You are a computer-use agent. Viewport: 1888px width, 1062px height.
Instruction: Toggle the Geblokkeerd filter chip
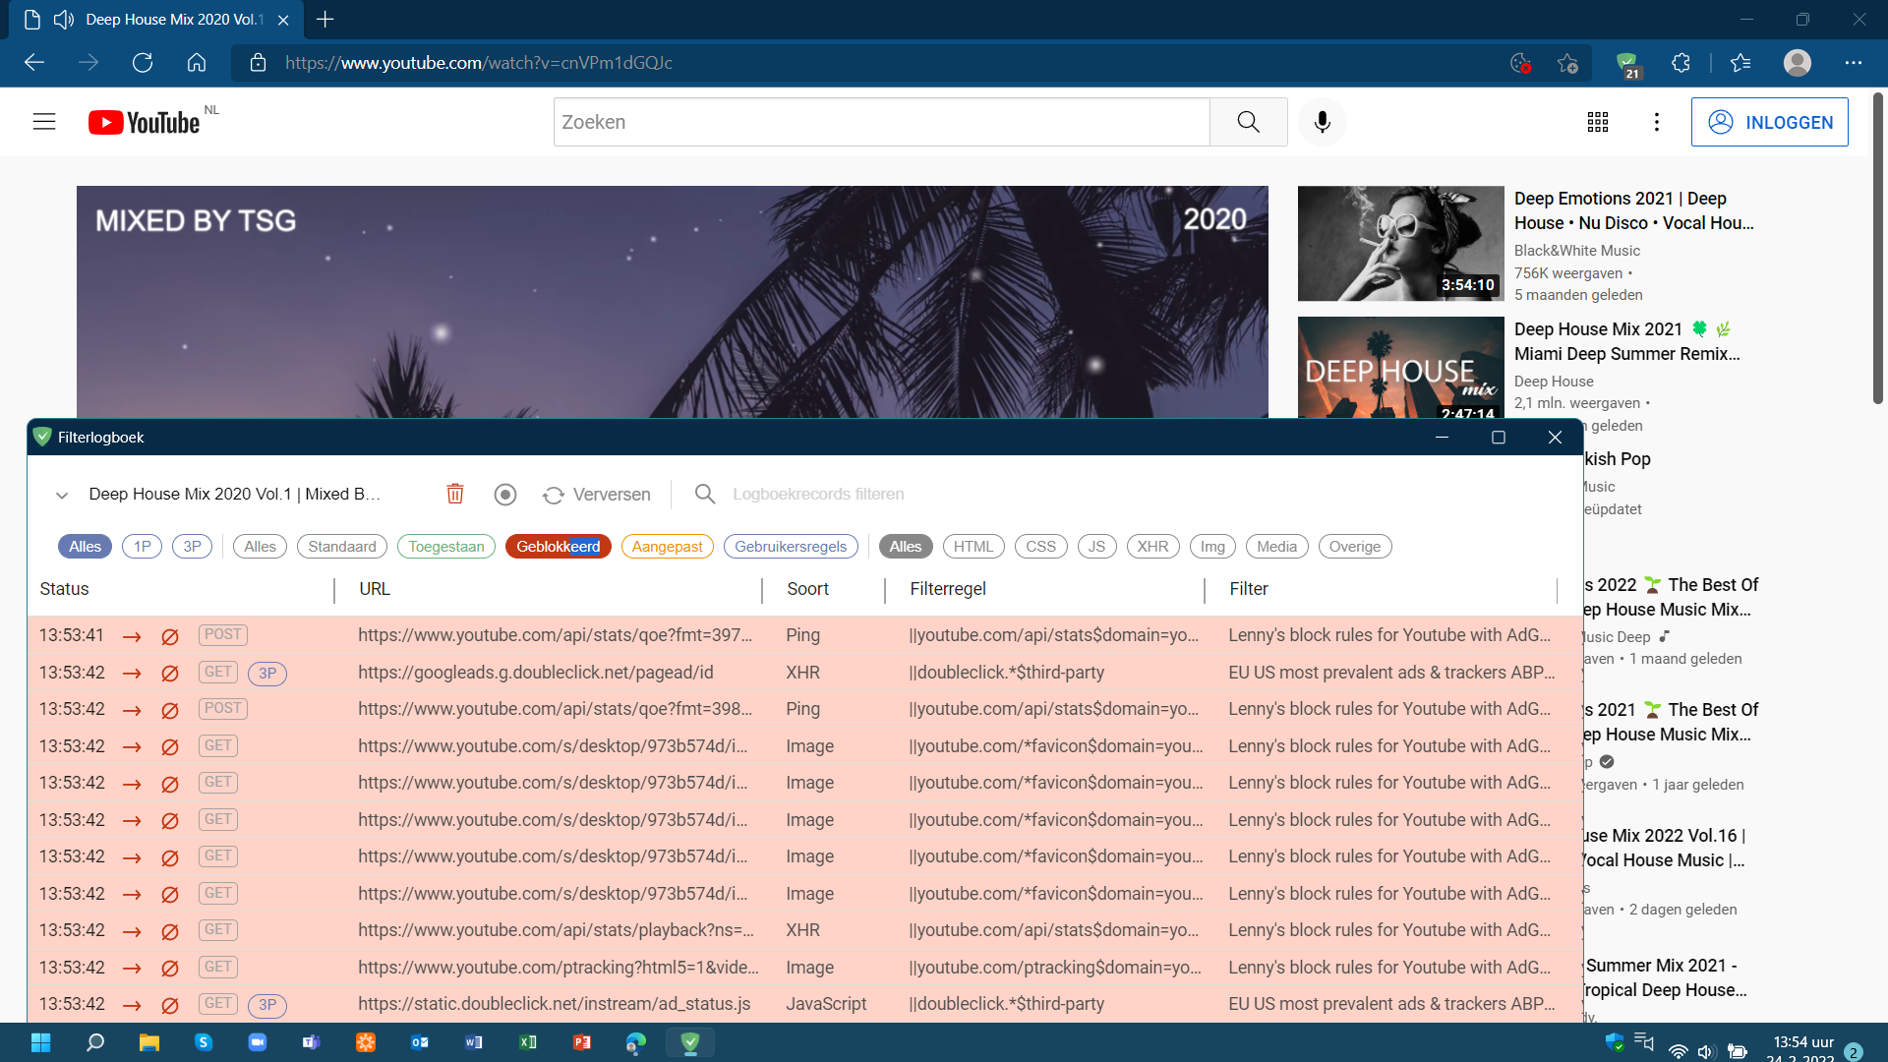pos(558,547)
